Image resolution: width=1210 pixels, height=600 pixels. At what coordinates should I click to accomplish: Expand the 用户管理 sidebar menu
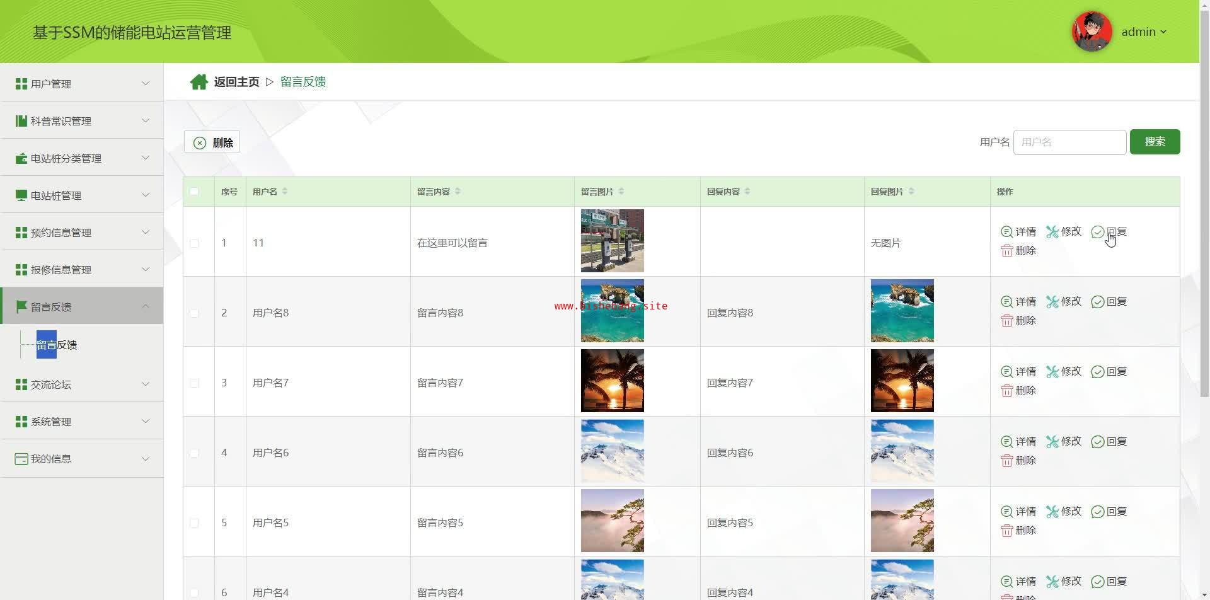82,84
